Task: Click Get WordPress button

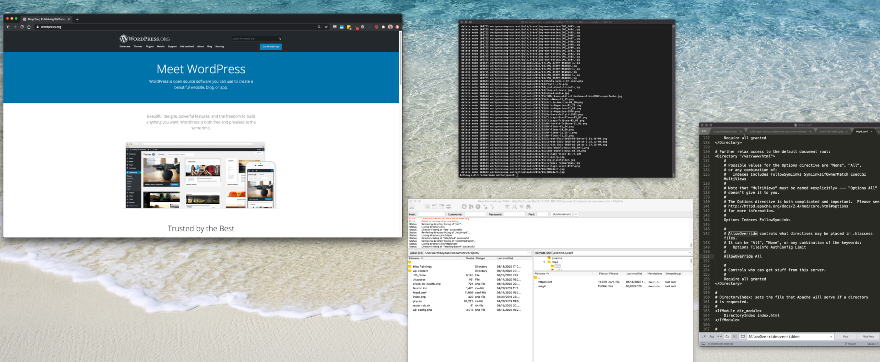Action: 271,46
